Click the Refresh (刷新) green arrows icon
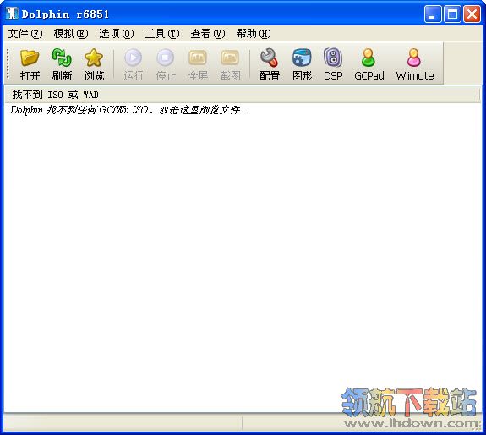 coord(62,58)
